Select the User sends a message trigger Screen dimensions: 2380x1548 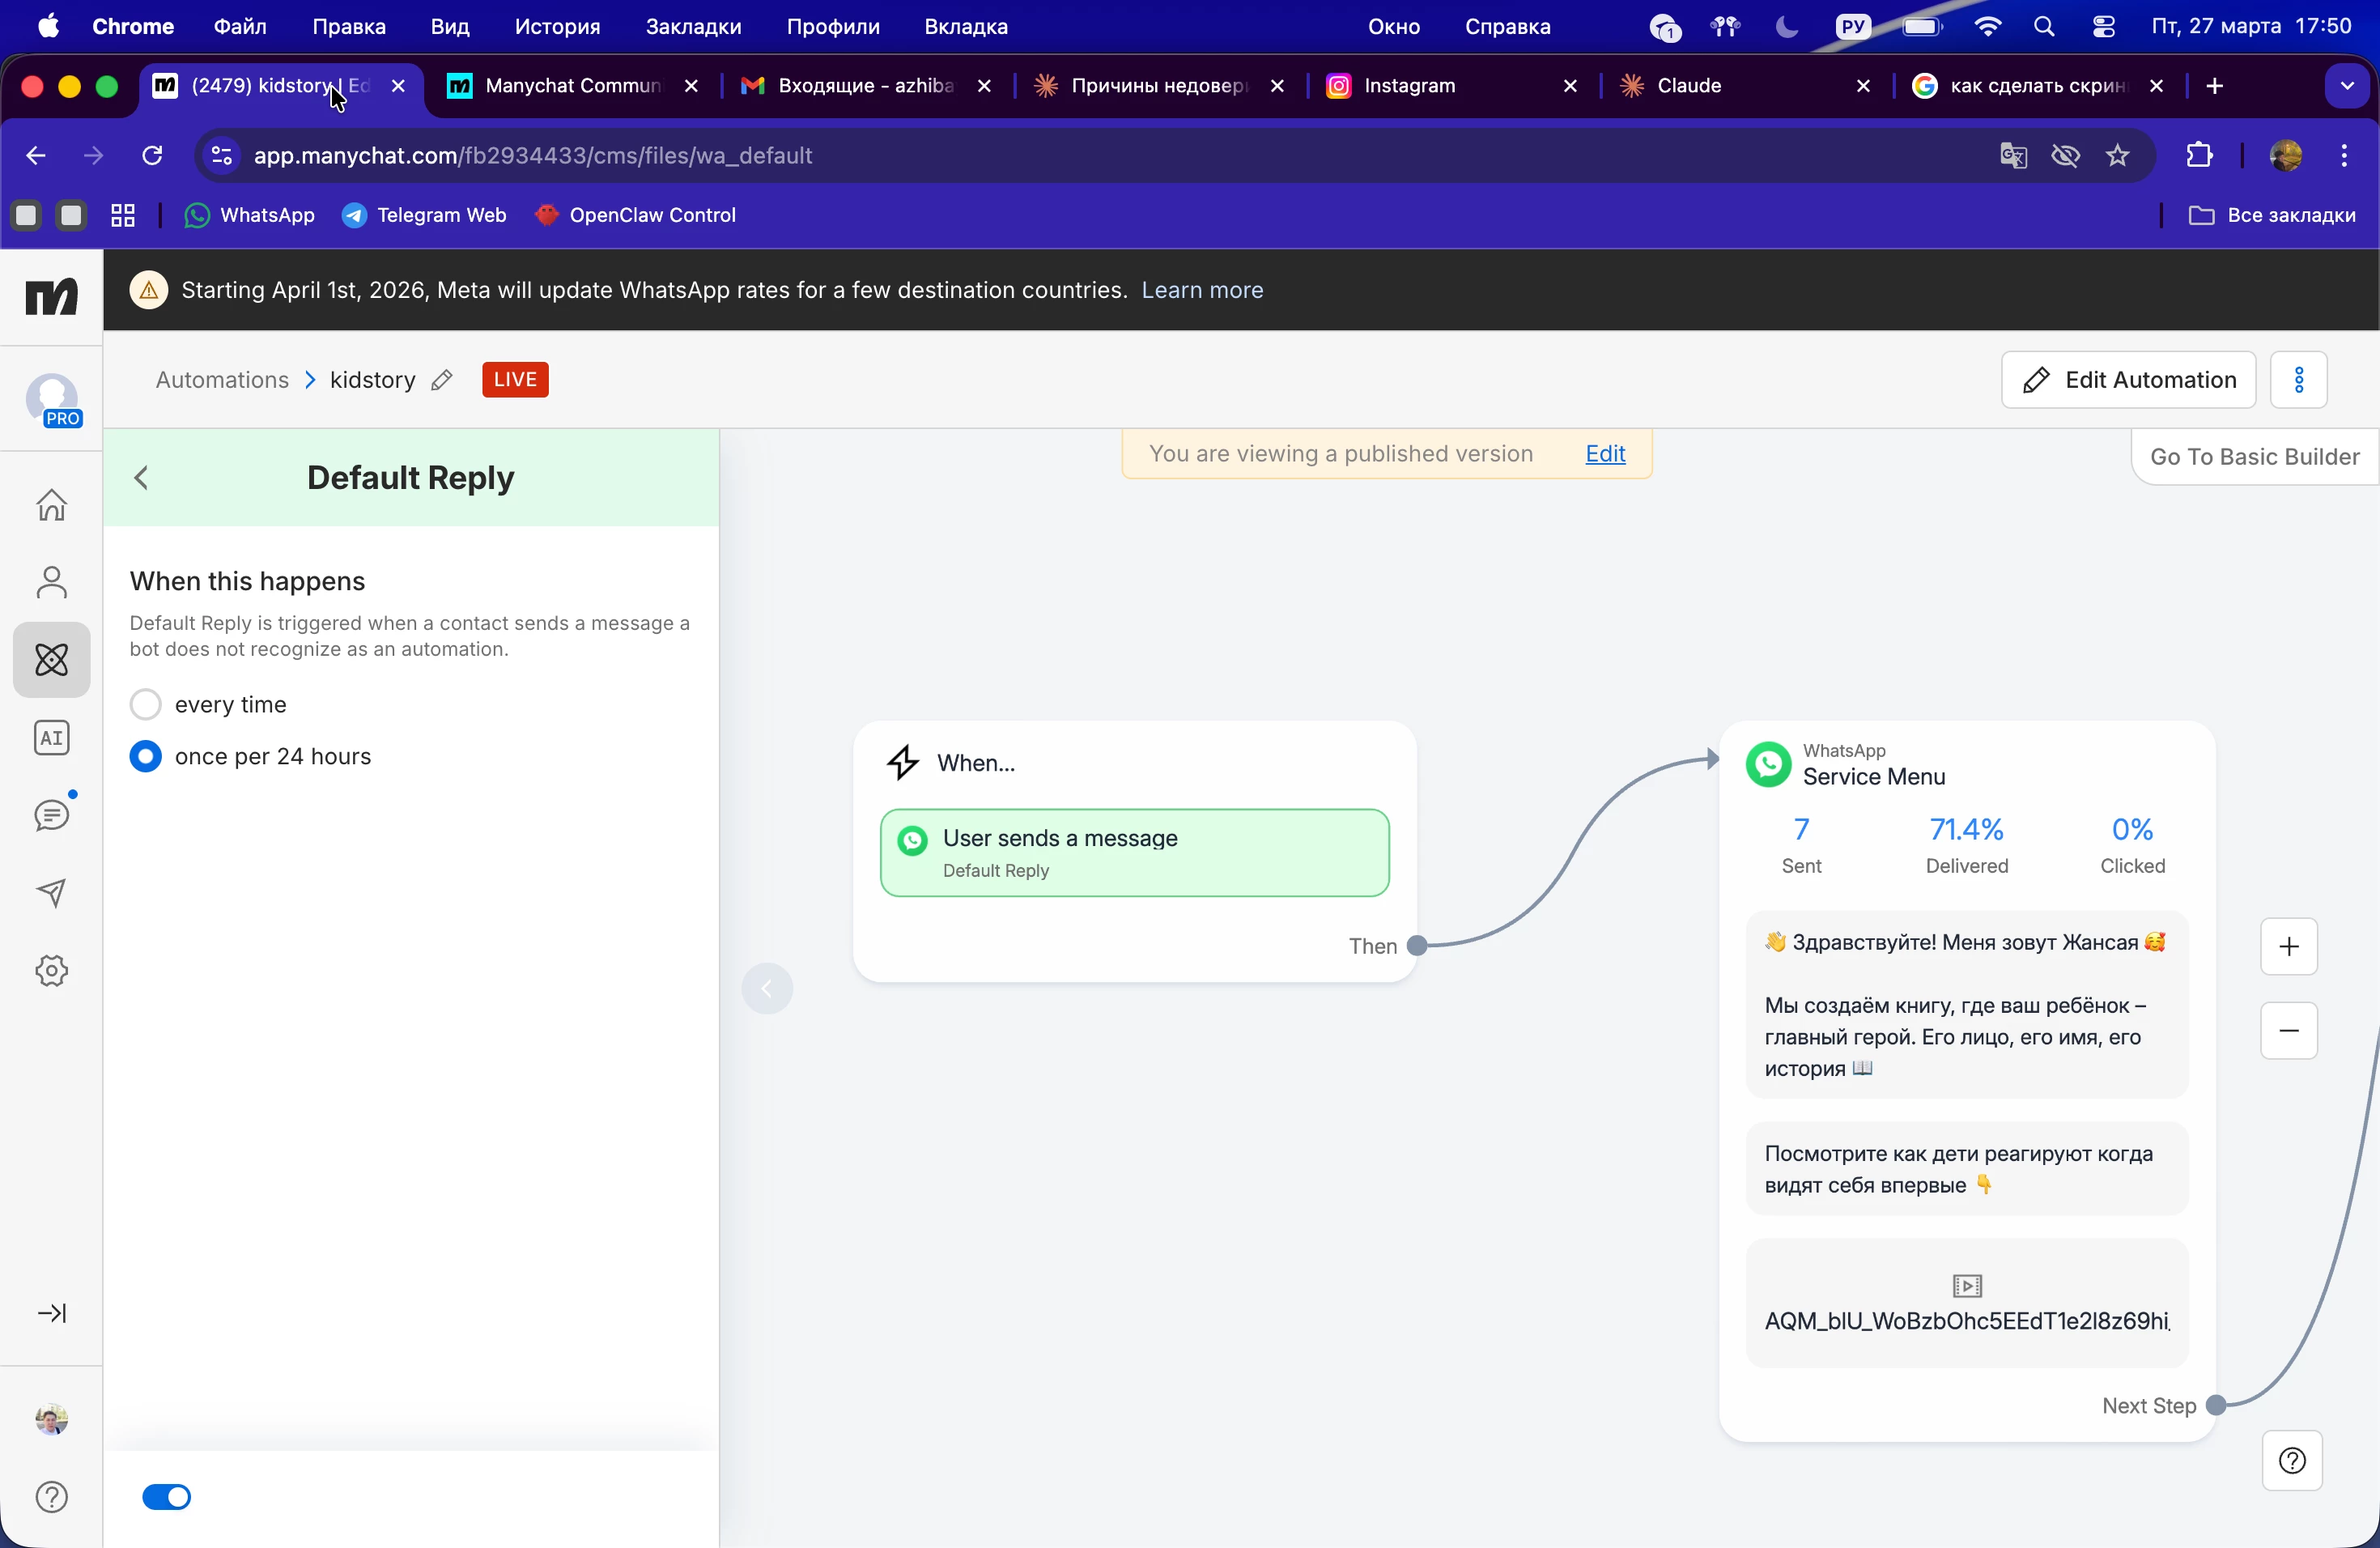point(1134,853)
